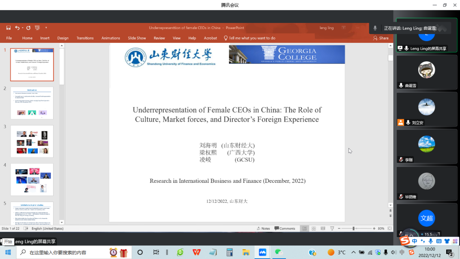Click the Save icon in PowerPoint
The width and height of the screenshot is (460, 259).
(x=8, y=28)
